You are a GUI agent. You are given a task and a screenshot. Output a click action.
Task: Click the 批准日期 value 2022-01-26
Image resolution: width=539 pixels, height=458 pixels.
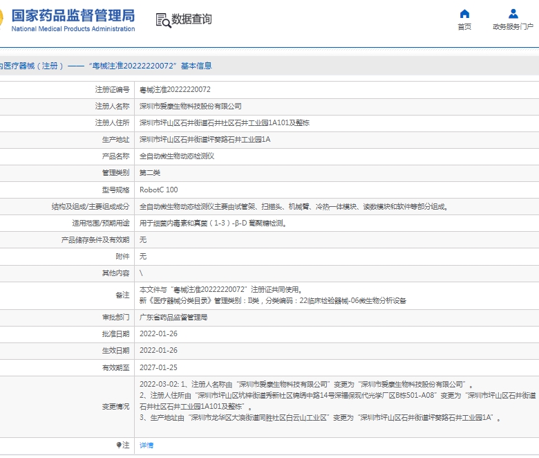click(158, 333)
